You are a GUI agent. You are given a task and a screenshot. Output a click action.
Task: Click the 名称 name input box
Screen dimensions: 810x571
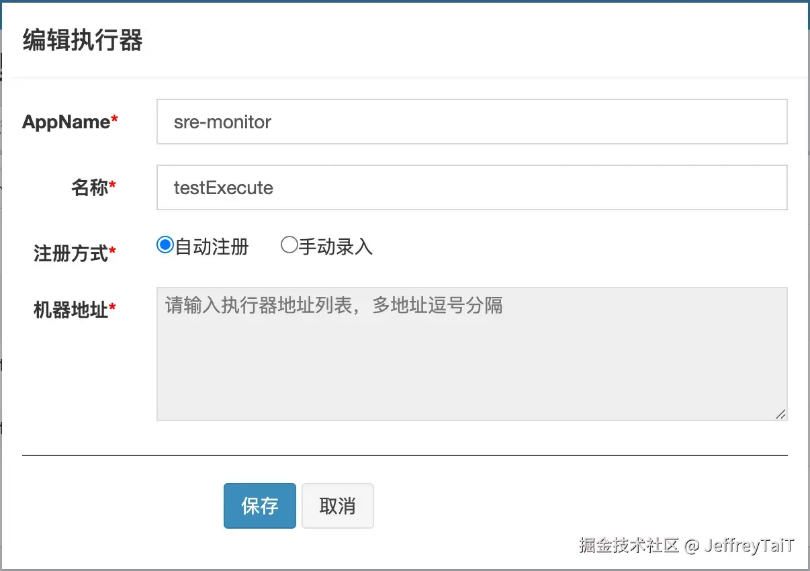click(470, 187)
